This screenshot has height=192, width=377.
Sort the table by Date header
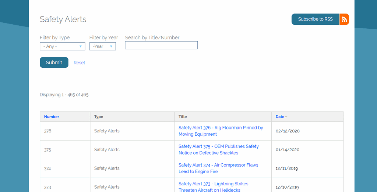(x=280, y=117)
